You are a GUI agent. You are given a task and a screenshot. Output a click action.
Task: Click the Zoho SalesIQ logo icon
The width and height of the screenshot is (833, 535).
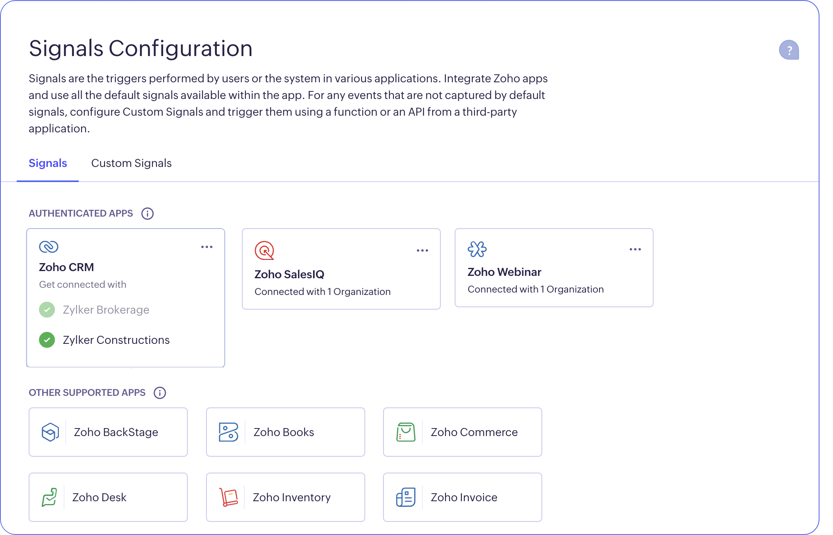[264, 250]
